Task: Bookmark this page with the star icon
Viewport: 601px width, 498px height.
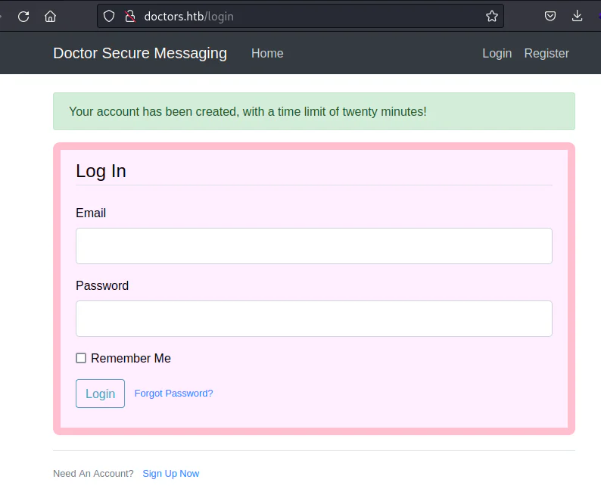Action: point(492,16)
